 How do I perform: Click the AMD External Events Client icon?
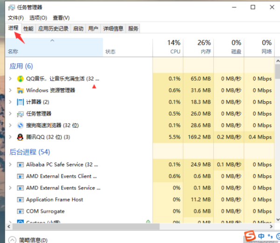20,176
